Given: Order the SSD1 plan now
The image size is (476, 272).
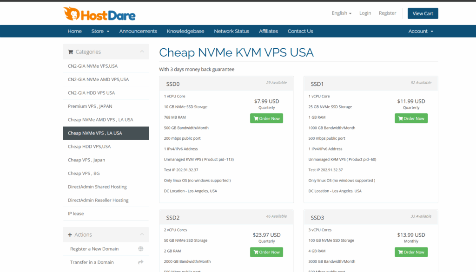Looking at the screenshot, I should coord(411,118).
